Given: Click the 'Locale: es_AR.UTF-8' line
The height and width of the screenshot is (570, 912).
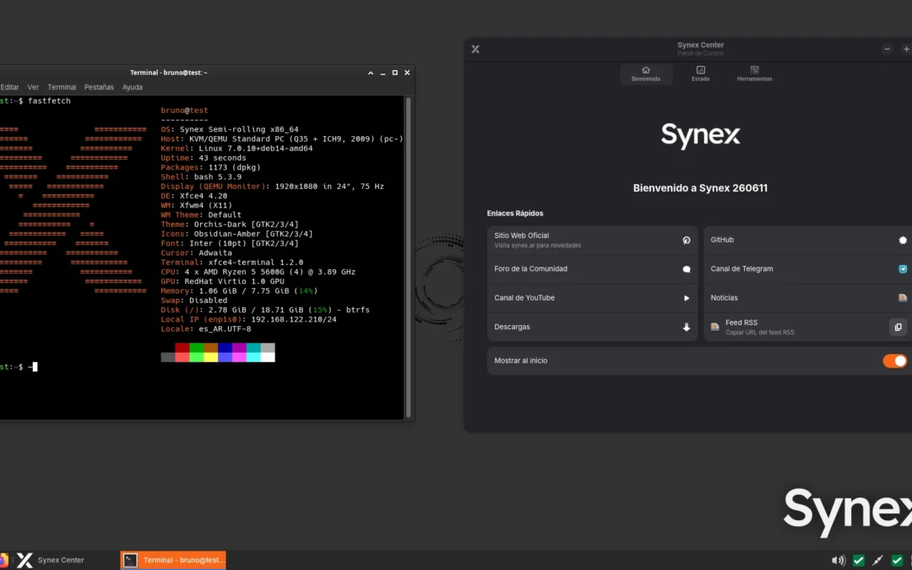Looking at the screenshot, I should tap(206, 329).
